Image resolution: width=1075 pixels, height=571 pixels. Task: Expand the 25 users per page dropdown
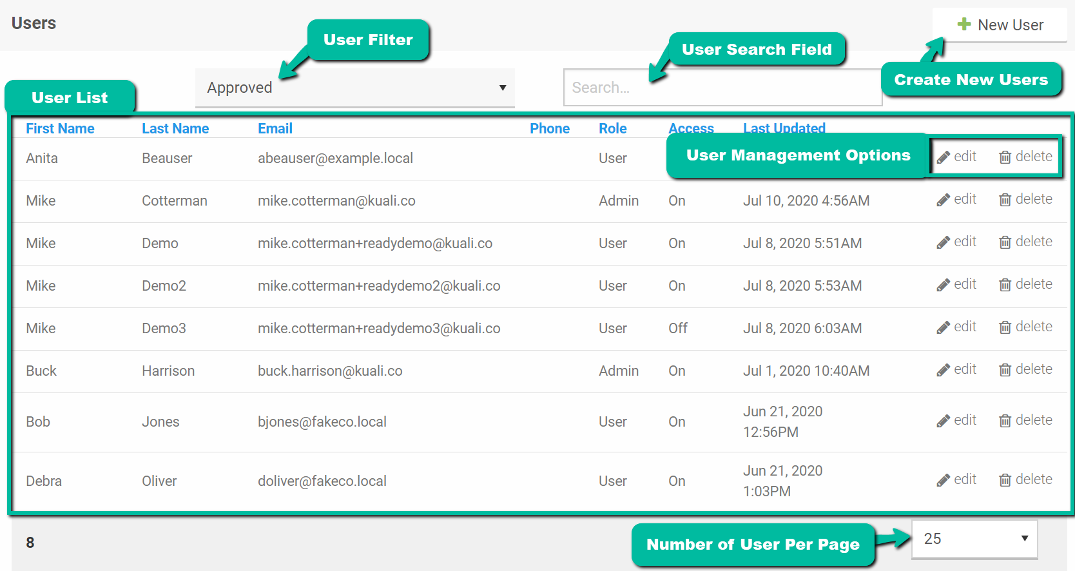click(x=974, y=539)
